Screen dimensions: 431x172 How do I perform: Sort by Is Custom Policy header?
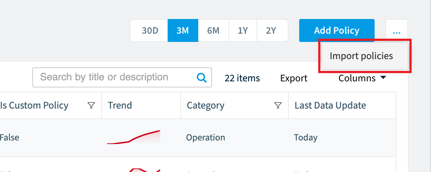click(x=34, y=105)
